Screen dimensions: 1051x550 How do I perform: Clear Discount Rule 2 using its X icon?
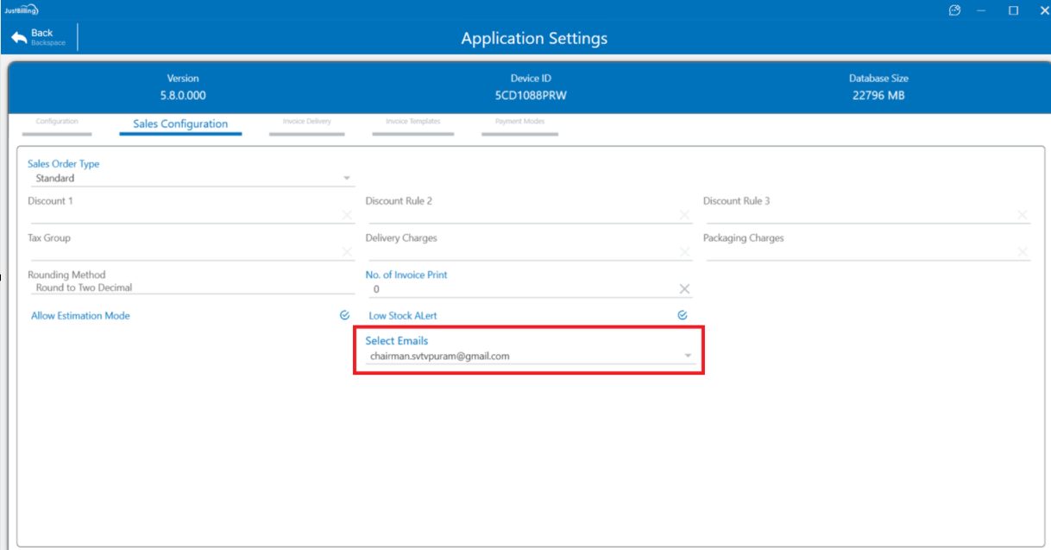pyautogui.click(x=684, y=215)
